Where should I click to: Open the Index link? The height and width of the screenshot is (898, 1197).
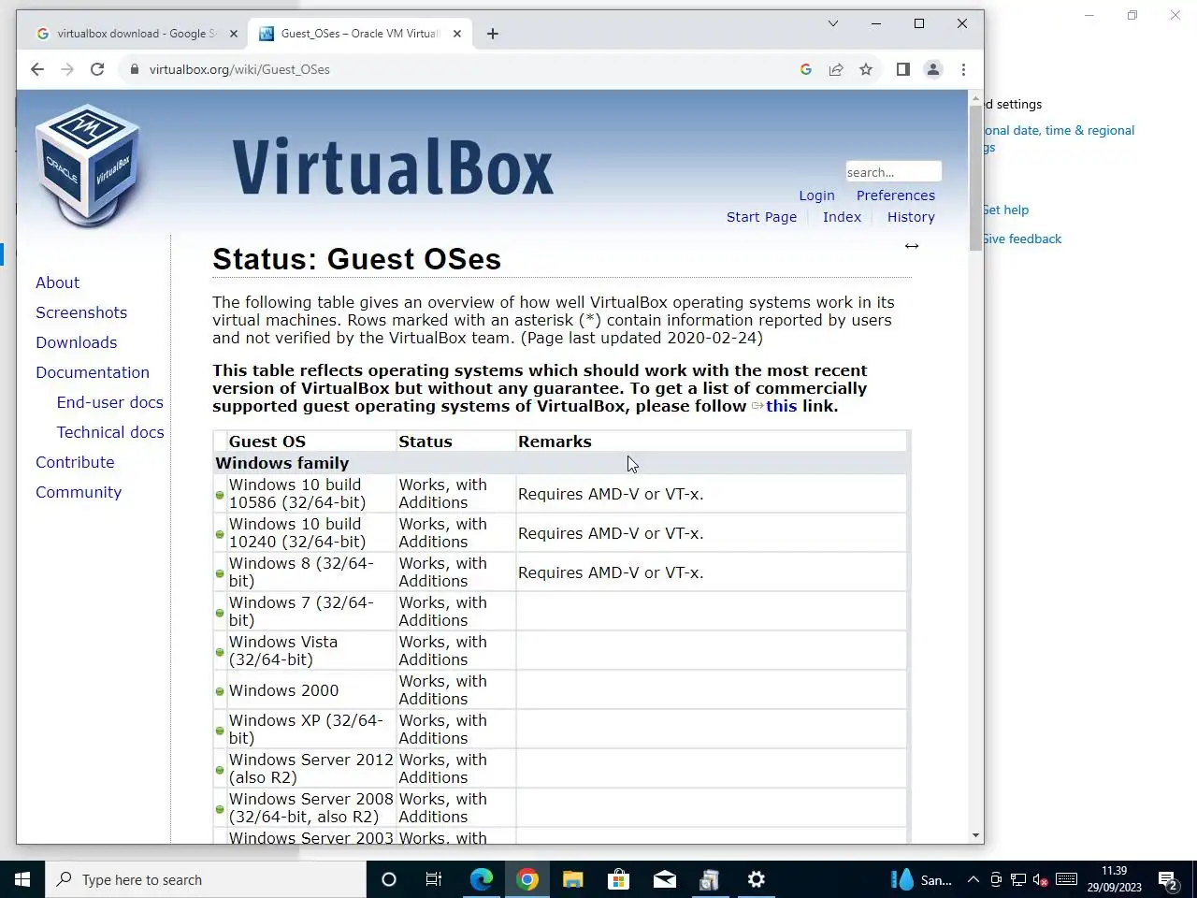click(x=842, y=217)
